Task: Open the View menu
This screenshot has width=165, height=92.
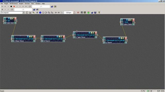Action: tap(32, 4)
